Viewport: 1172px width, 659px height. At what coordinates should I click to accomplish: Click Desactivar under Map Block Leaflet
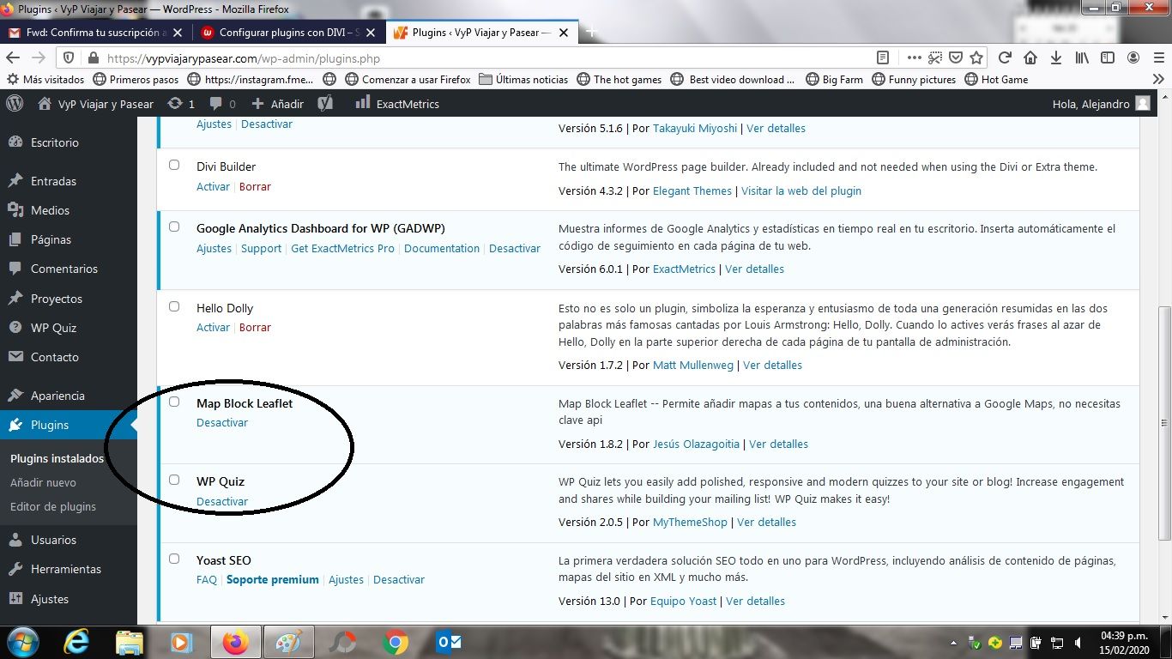[x=222, y=422]
